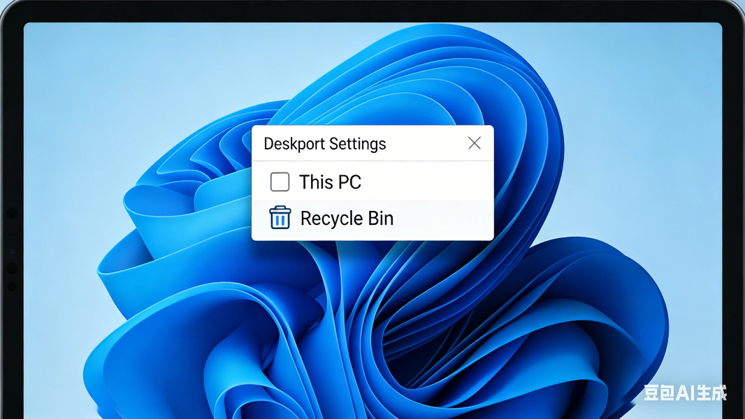Click the highlighted Recycle Bin row
745x419 pixels.
(x=372, y=217)
